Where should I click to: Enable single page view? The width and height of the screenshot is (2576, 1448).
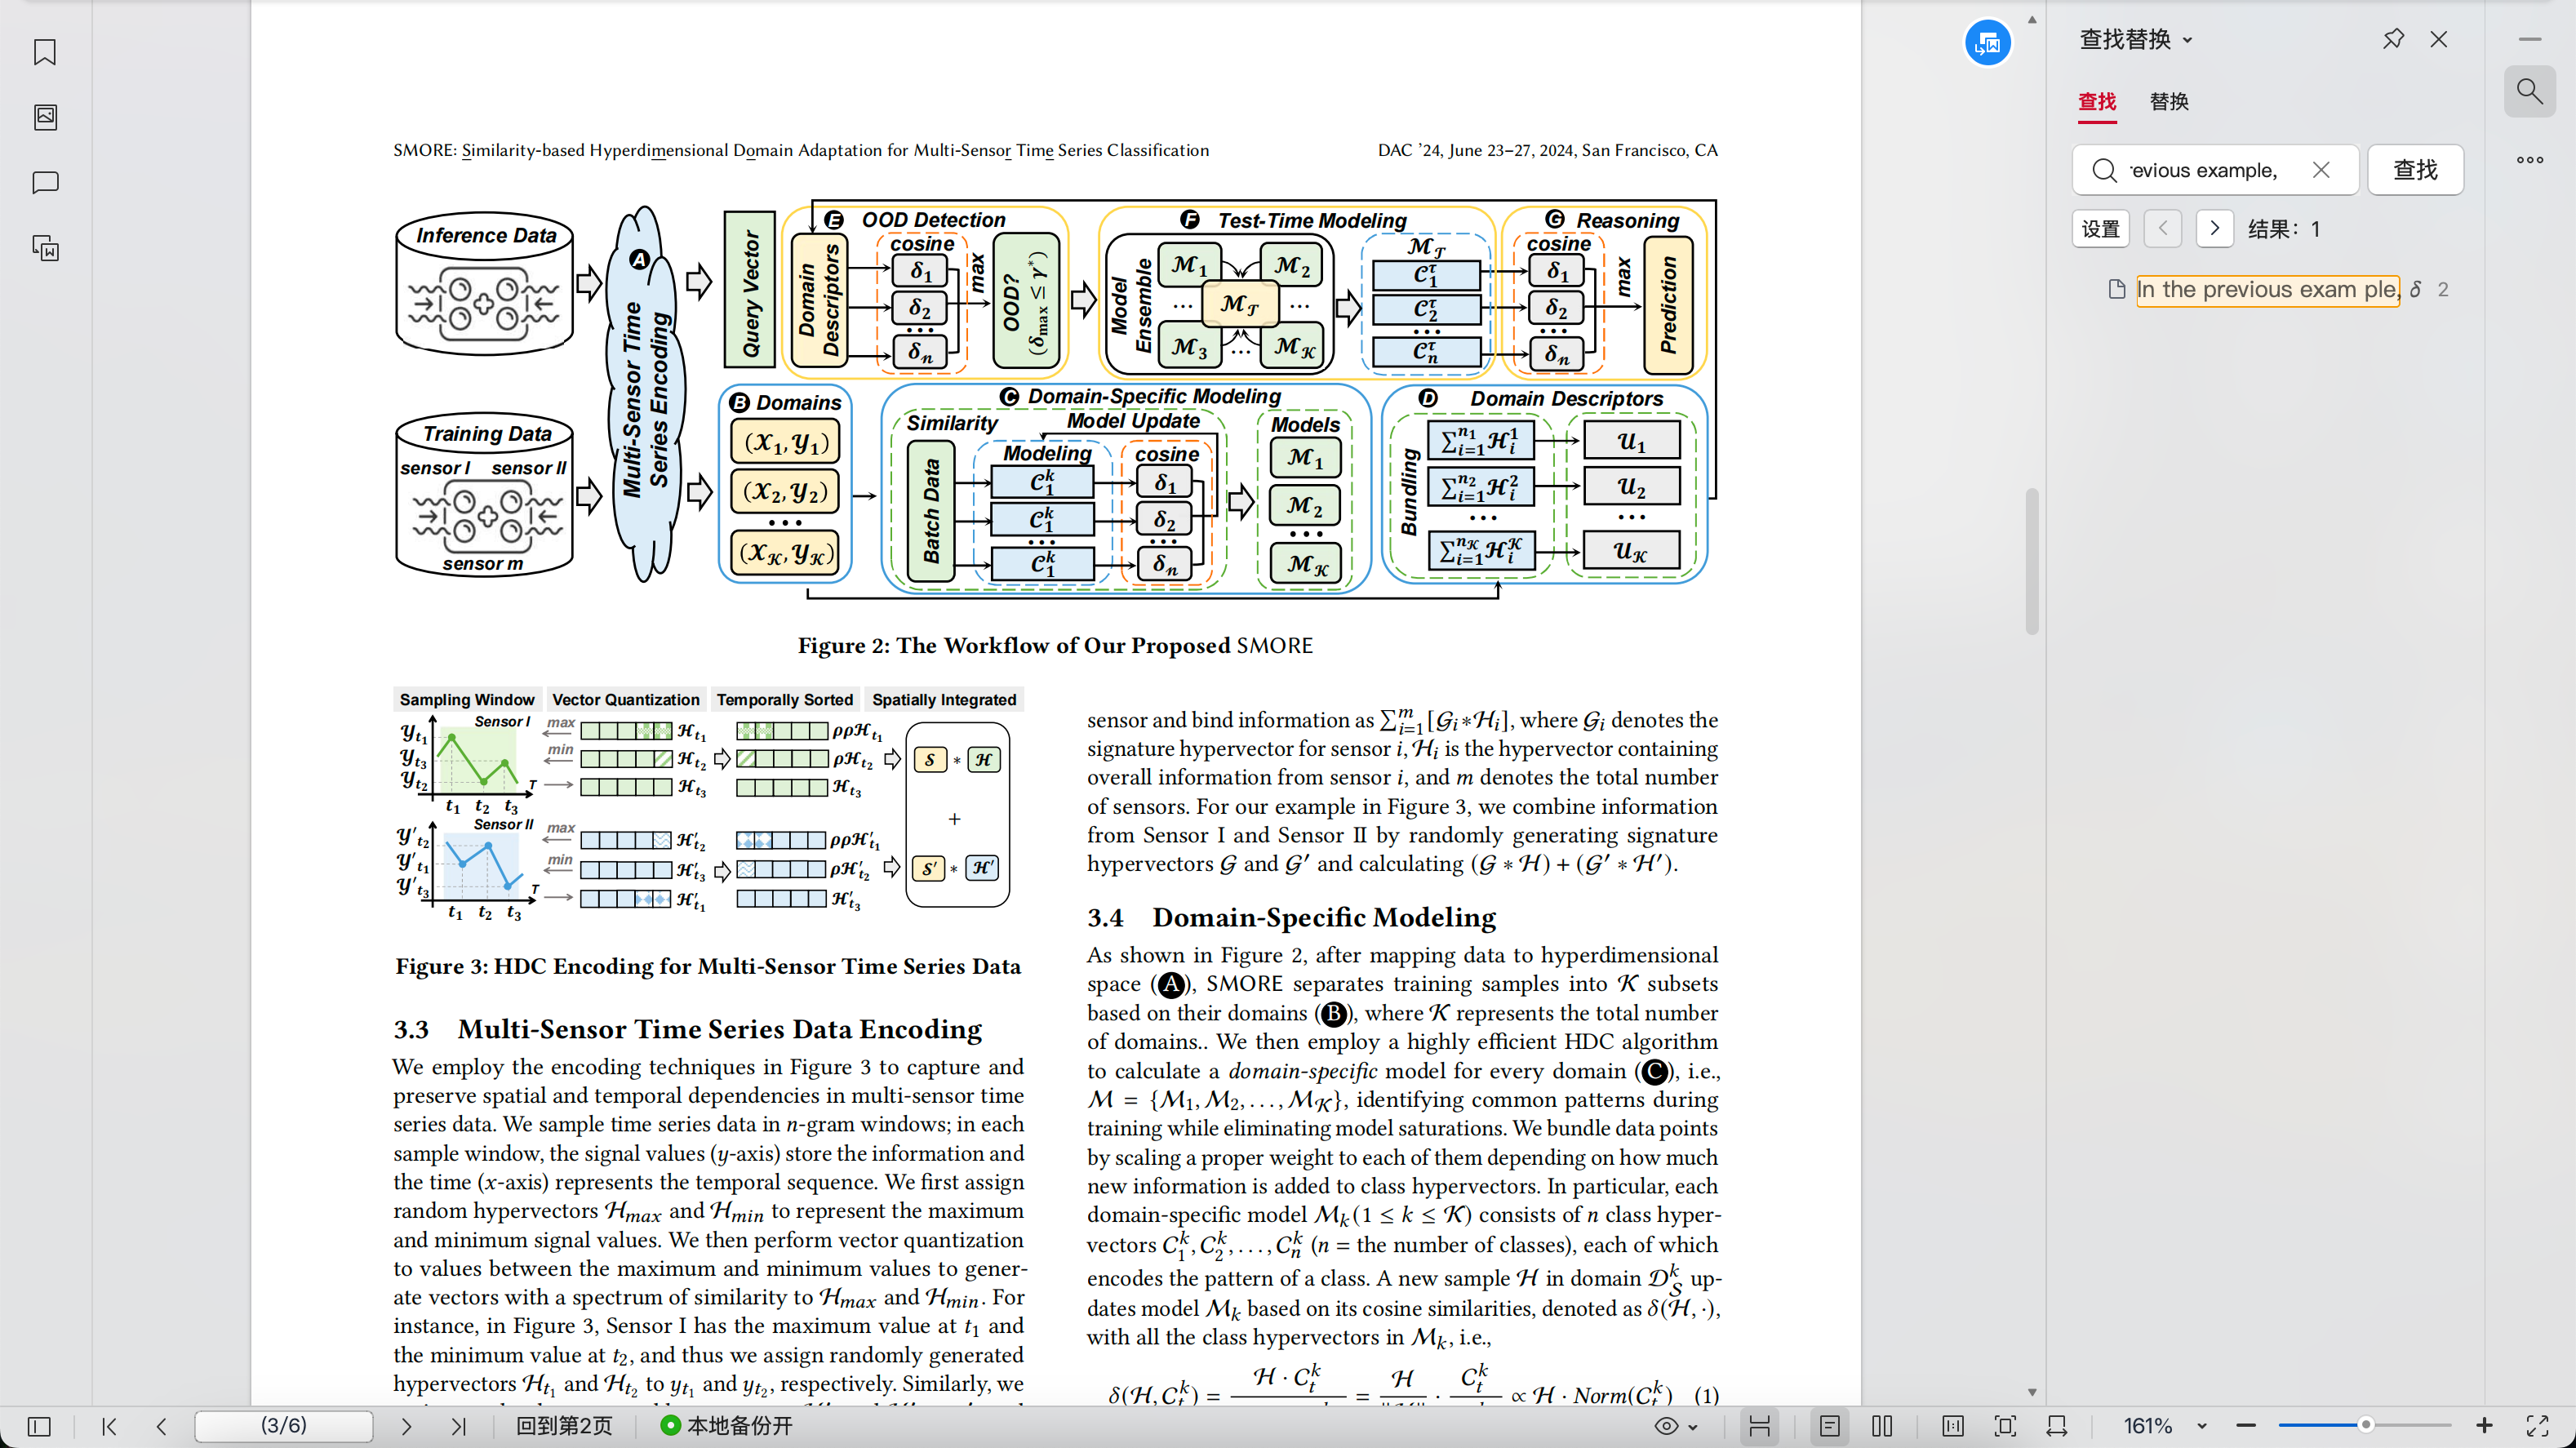pos(1830,1426)
